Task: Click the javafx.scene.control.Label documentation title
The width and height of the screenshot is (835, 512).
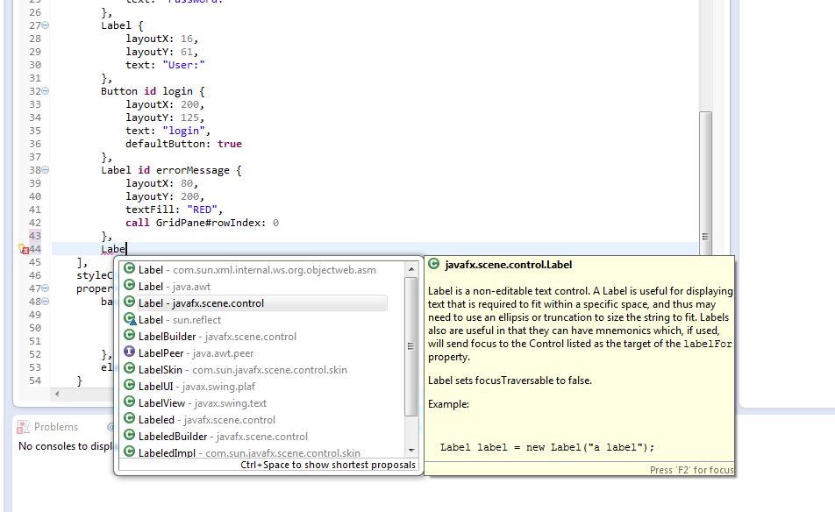Action: pos(508,265)
